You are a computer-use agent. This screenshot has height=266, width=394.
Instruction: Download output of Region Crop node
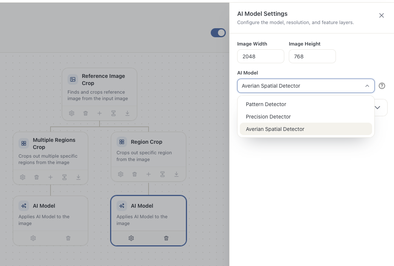(x=176, y=174)
